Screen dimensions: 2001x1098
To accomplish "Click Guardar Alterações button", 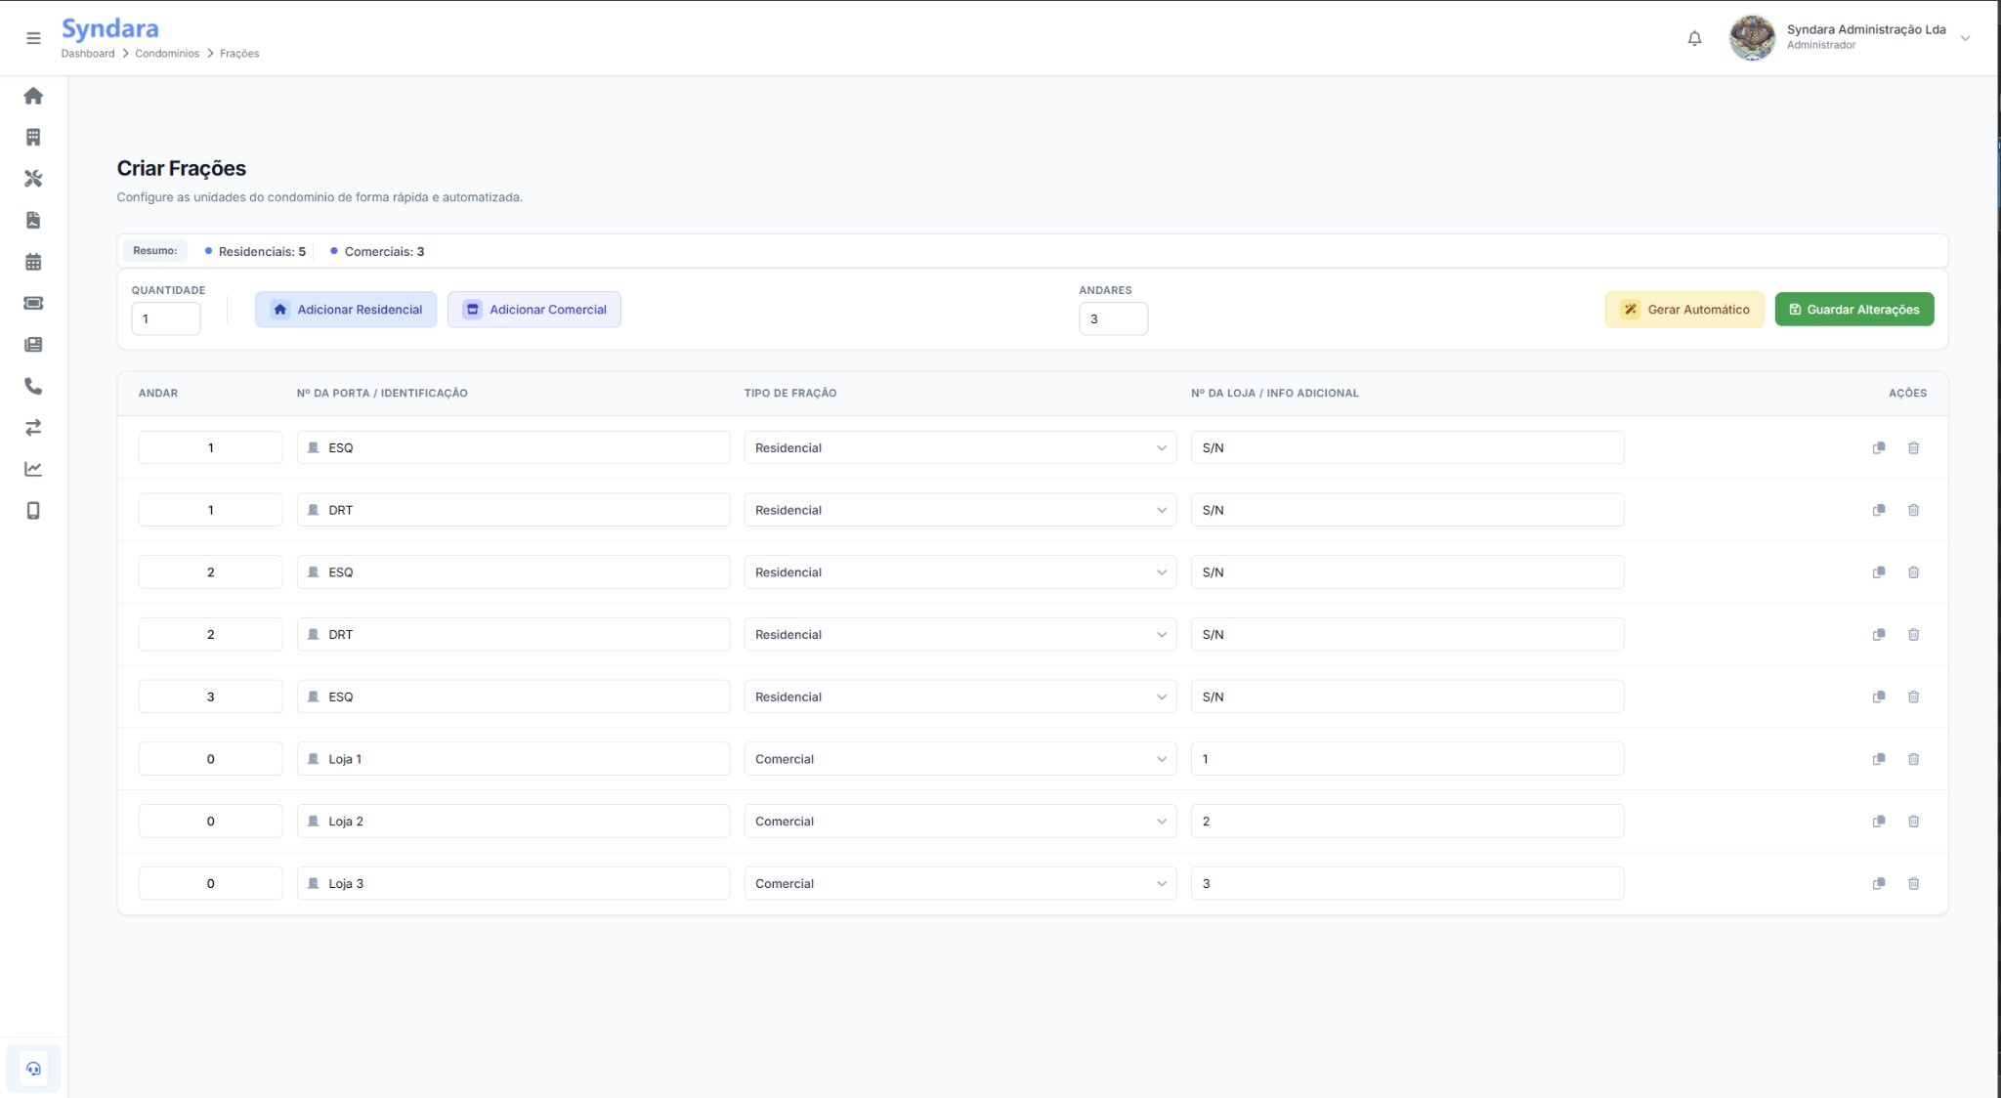I will (1853, 310).
